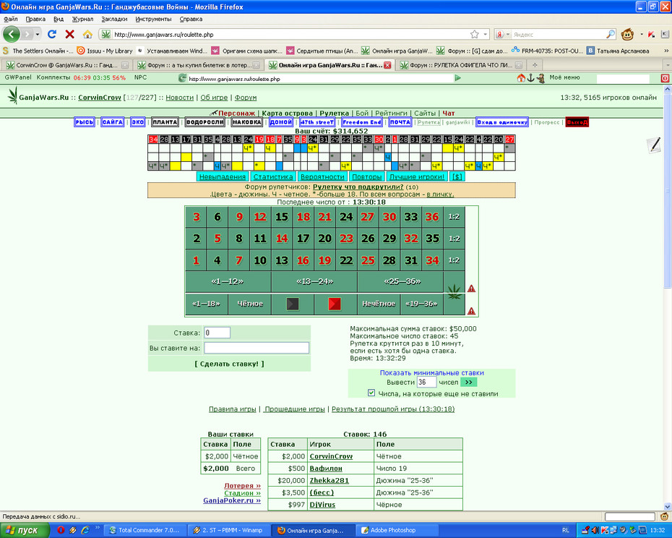Click the Правила игры link
Image resolution: width=672 pixels, height=538 pixels.
click(x=232, y=409)
